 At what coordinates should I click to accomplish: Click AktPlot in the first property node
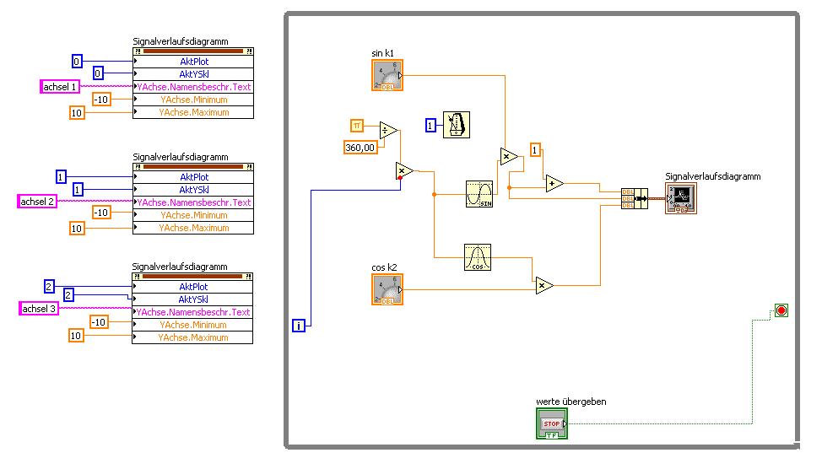(x=193, y=62)
